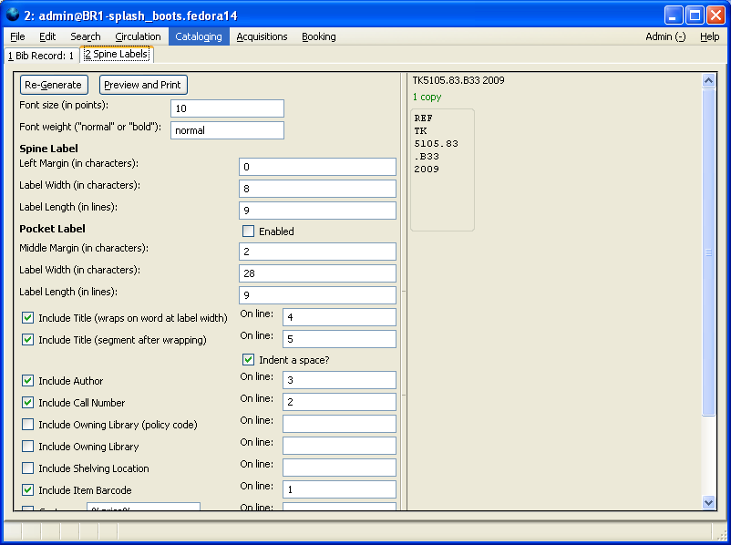Click scrollbar down arrow in preview pane
Viewport: 731px width, 545px height.
(709, 502)
